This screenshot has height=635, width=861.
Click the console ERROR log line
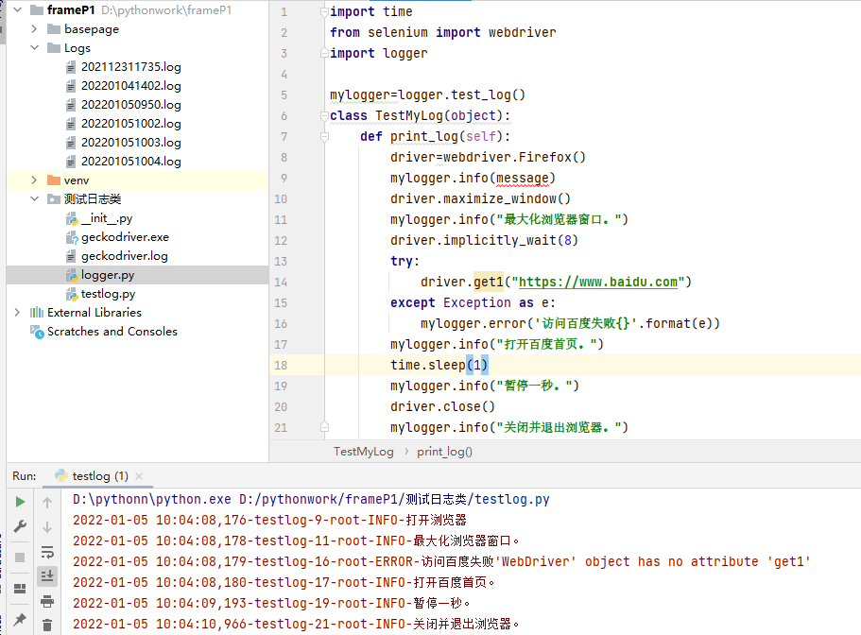point(442,561)
